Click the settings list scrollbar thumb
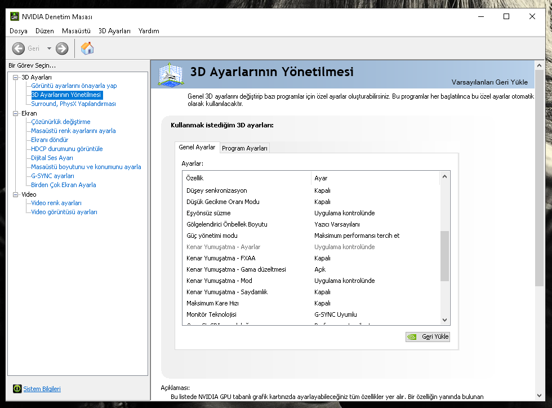This screenshot has width=552, height=408. point(444,256)
